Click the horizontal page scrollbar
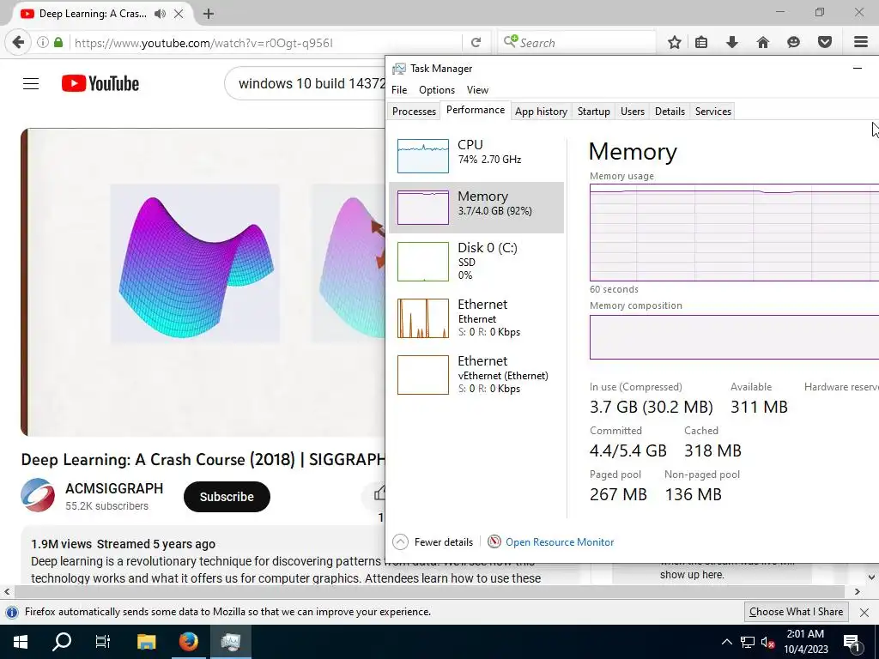 click(x=429, y=592)
